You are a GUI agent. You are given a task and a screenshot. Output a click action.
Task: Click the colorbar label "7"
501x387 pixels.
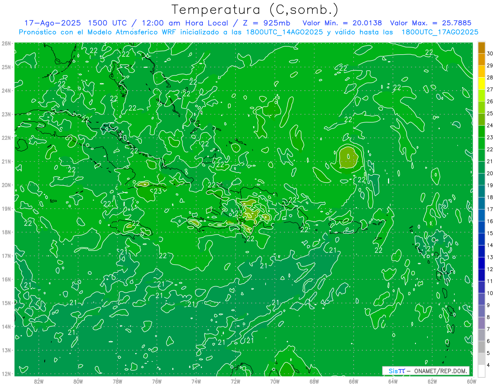488,329
